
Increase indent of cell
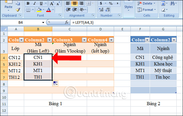(75, 10)
